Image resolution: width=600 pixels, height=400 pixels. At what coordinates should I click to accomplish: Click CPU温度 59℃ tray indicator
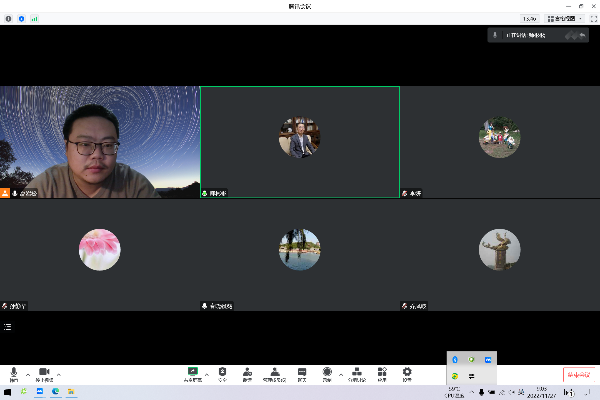(x=454, y=392)
